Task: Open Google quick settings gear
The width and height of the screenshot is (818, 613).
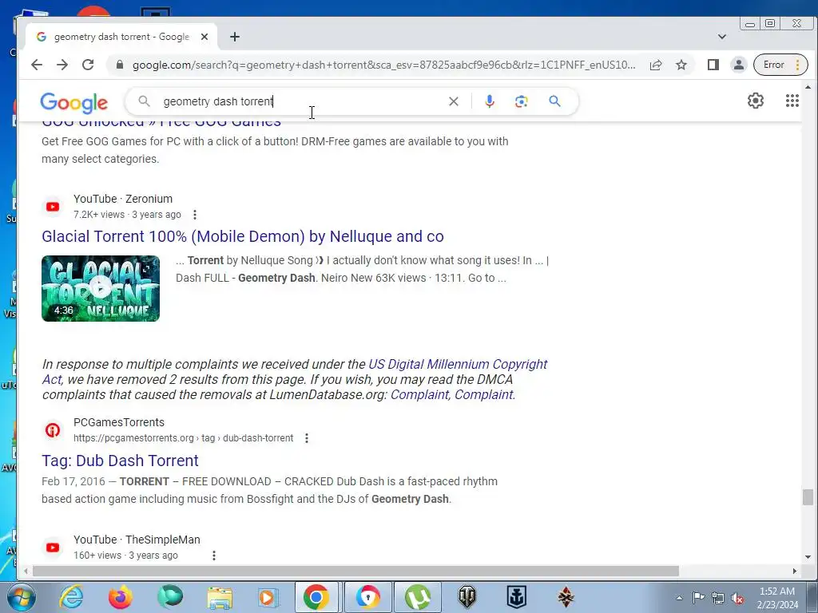Action: point(756,101)
